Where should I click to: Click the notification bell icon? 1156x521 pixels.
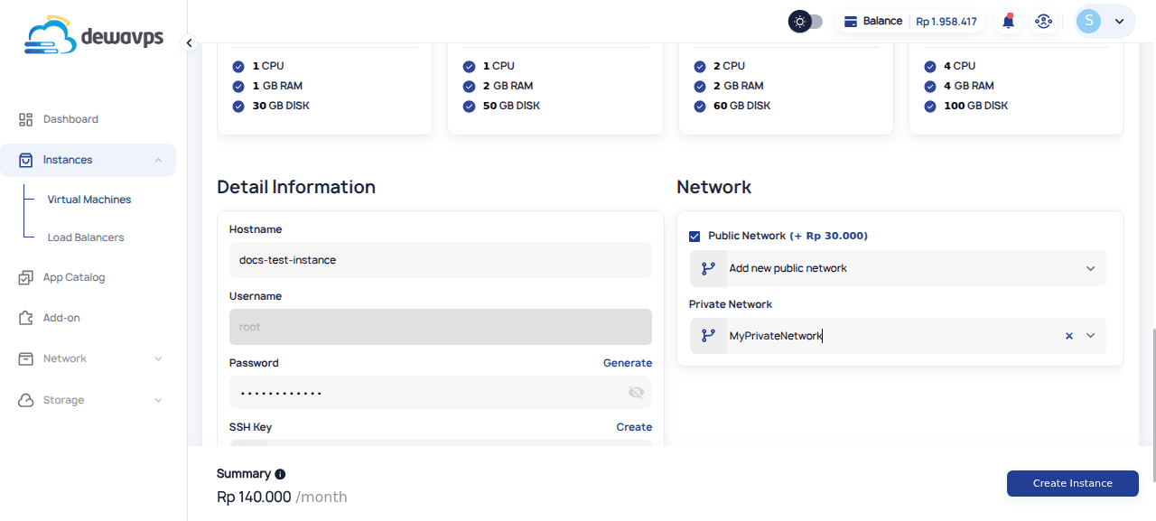click(x=1009, y=22)
